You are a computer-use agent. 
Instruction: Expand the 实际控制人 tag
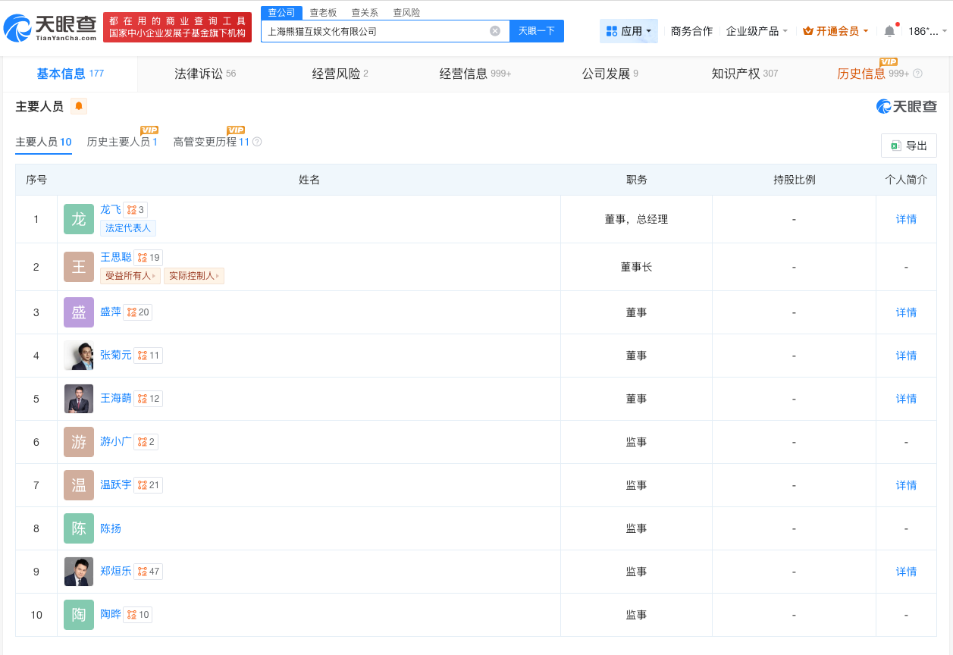[x=193, y=276]
